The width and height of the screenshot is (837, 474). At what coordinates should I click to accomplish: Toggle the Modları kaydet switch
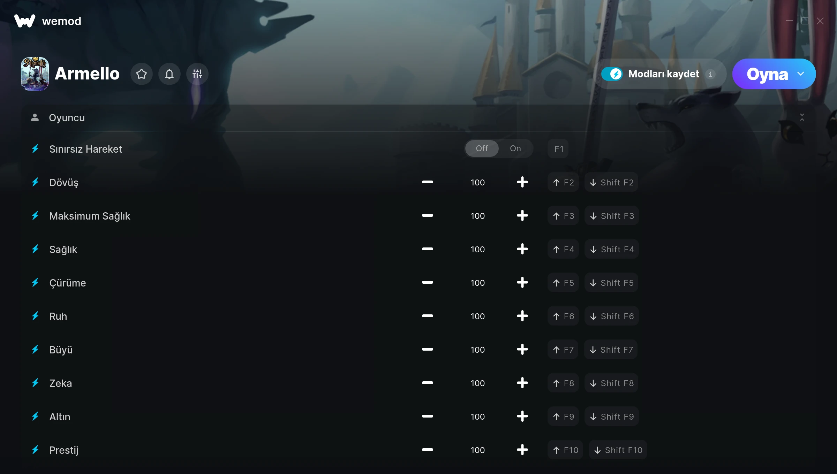pyautogui.click(x=612, y=74)
